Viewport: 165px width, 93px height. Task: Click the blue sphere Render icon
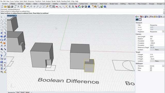[x=89, y=7]
